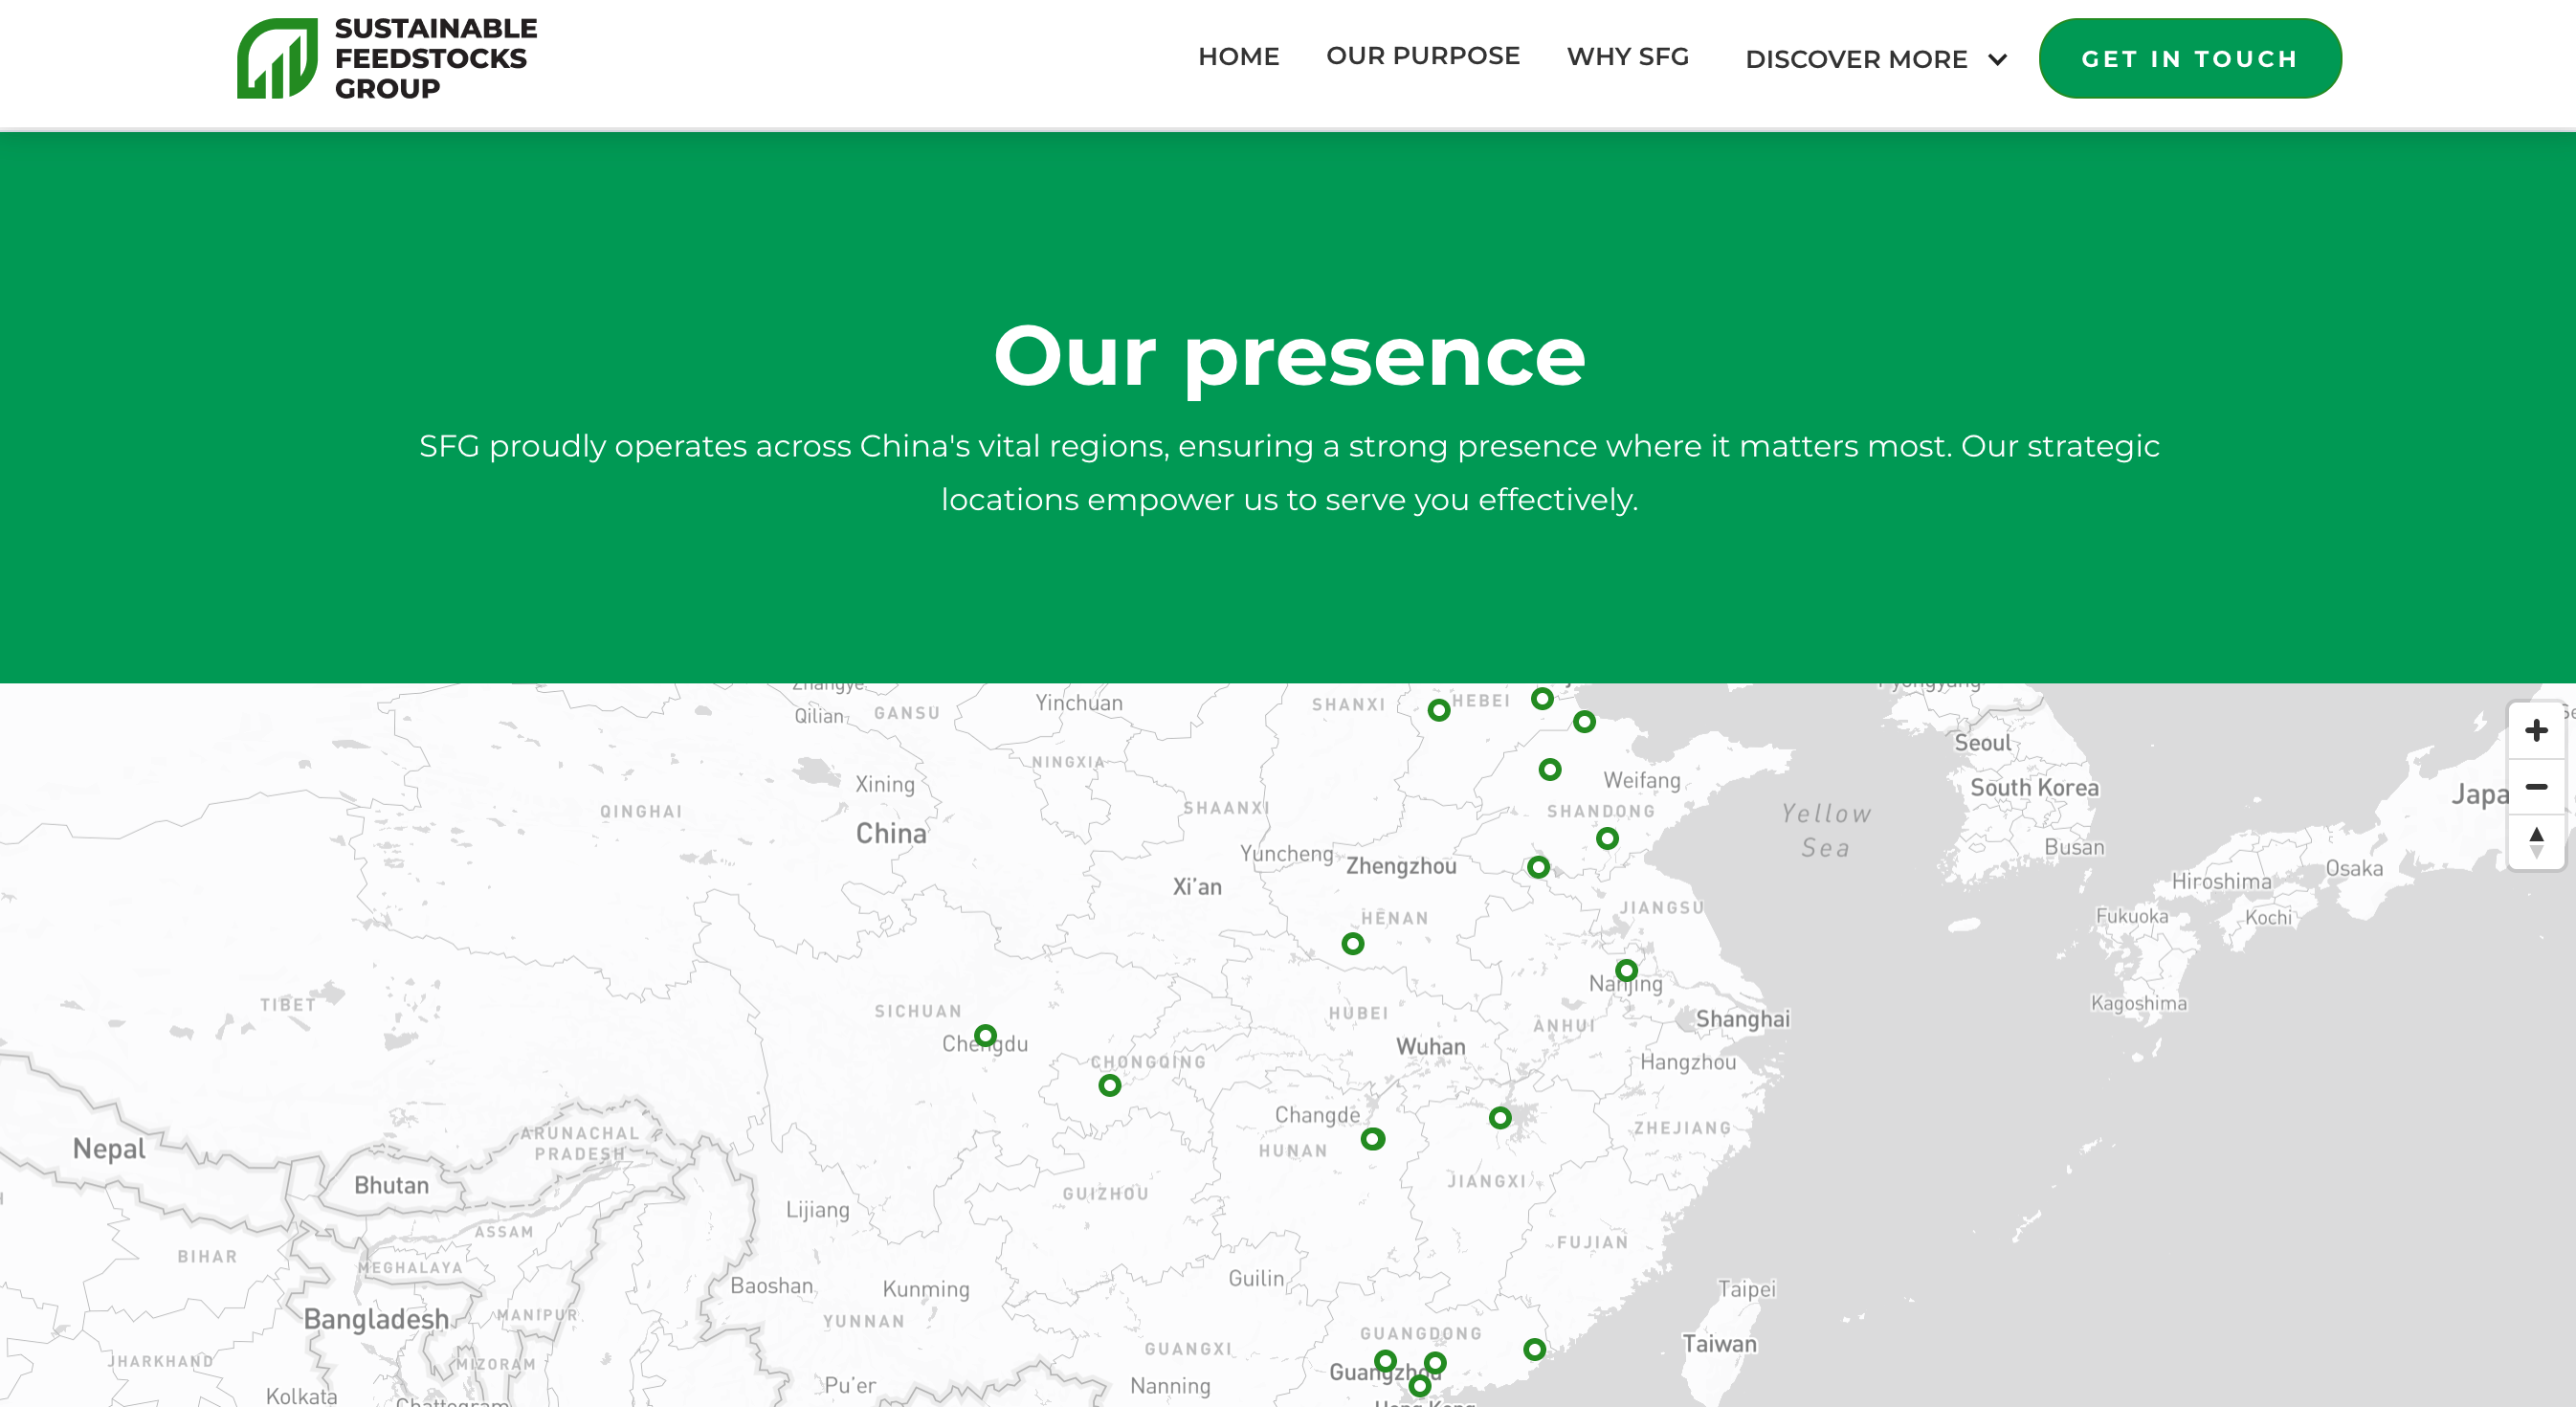Zoom in on the map
Image resolution: width=2576 pixels, height=1407 pixels.
point(2535,731)
